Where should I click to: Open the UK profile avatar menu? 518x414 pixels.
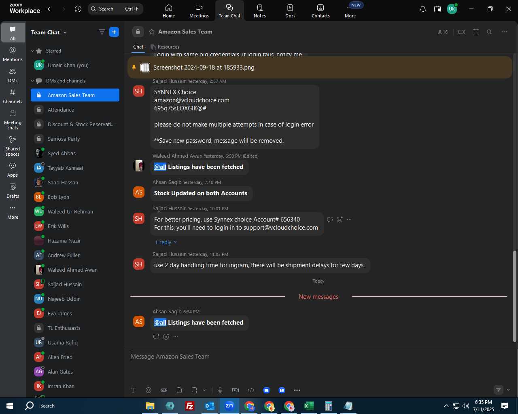coord(452,9)
